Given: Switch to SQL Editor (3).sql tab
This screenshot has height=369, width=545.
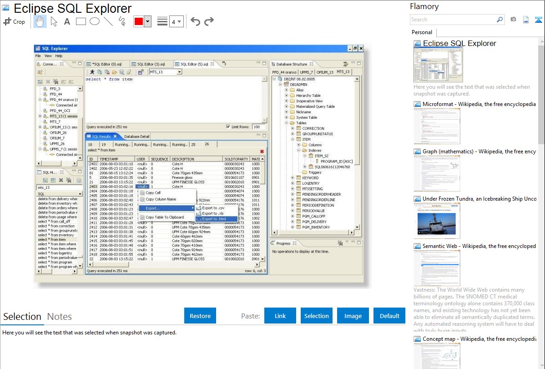Looking at the screenshot, I should coord(151,64).
